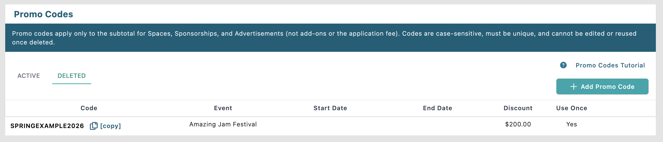Switch to the ACTIVE tab
663x142 pixels.
tap(29, 76)
